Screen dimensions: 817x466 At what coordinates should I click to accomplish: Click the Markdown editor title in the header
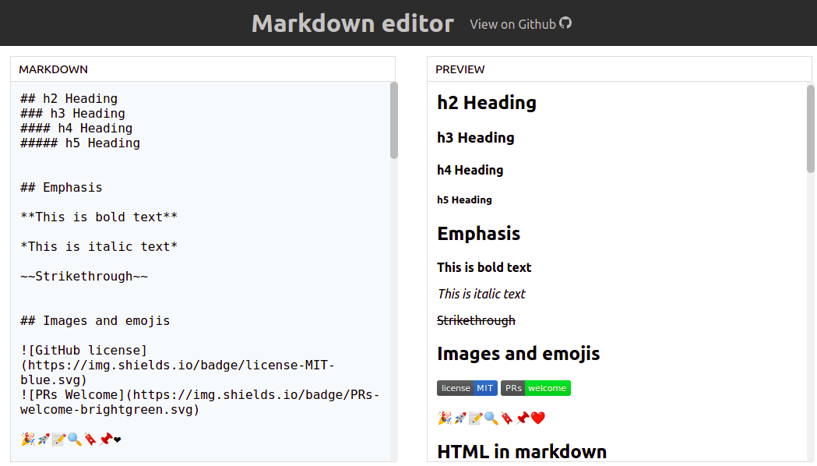[352, 23]
